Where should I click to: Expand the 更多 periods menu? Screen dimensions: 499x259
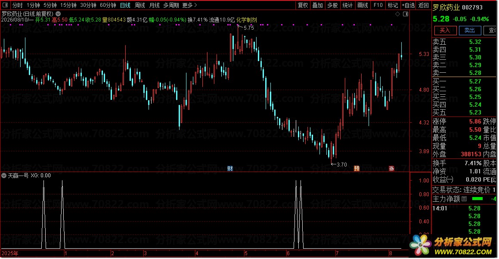click(190, 5)
